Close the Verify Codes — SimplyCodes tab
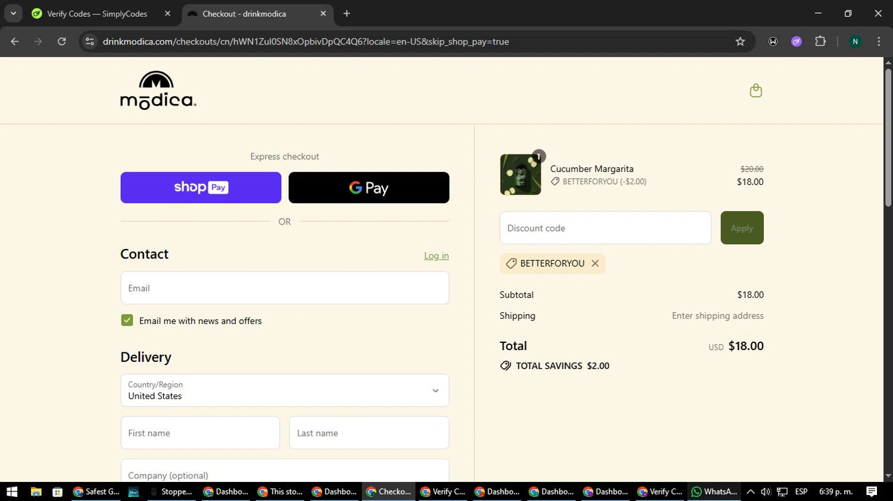Image resolution: width=893 pixels, height=501 pixels. (x=168, y=13)
